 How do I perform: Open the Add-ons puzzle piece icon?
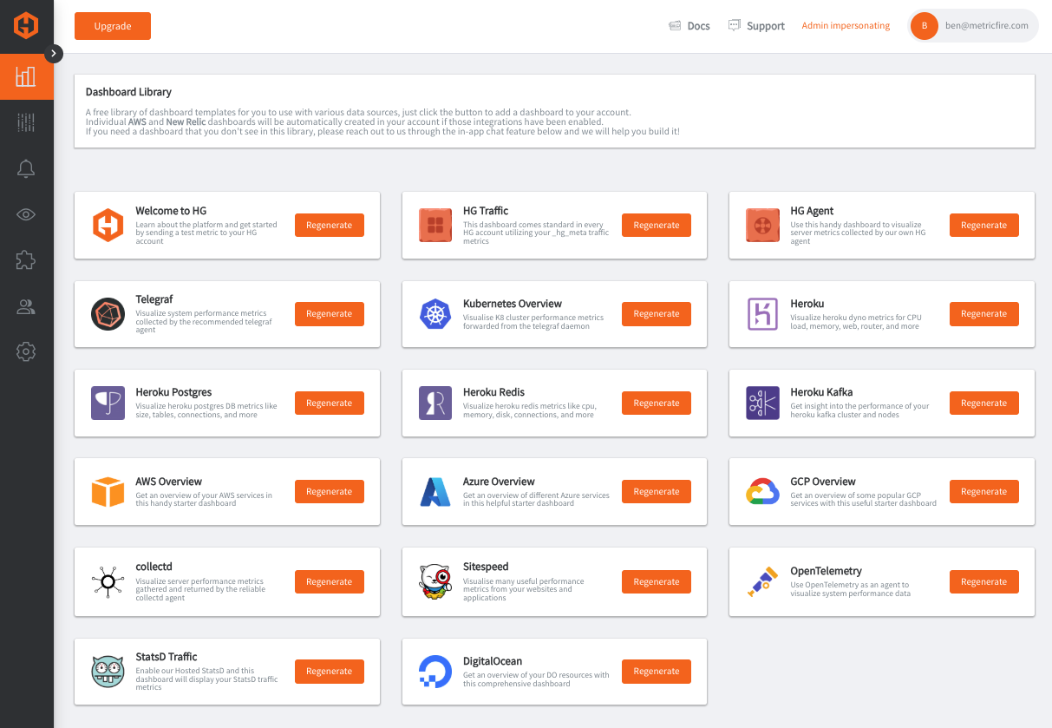coord(26,259)
